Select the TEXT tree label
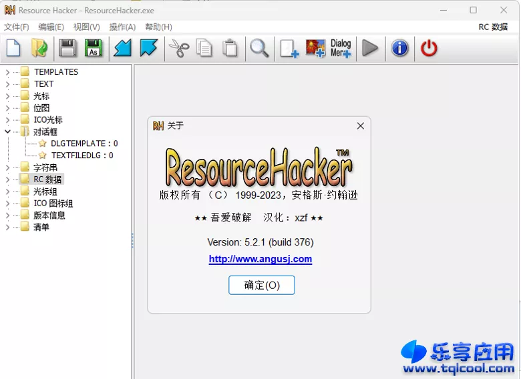The image size is (521, 379). tap(43, 83)
